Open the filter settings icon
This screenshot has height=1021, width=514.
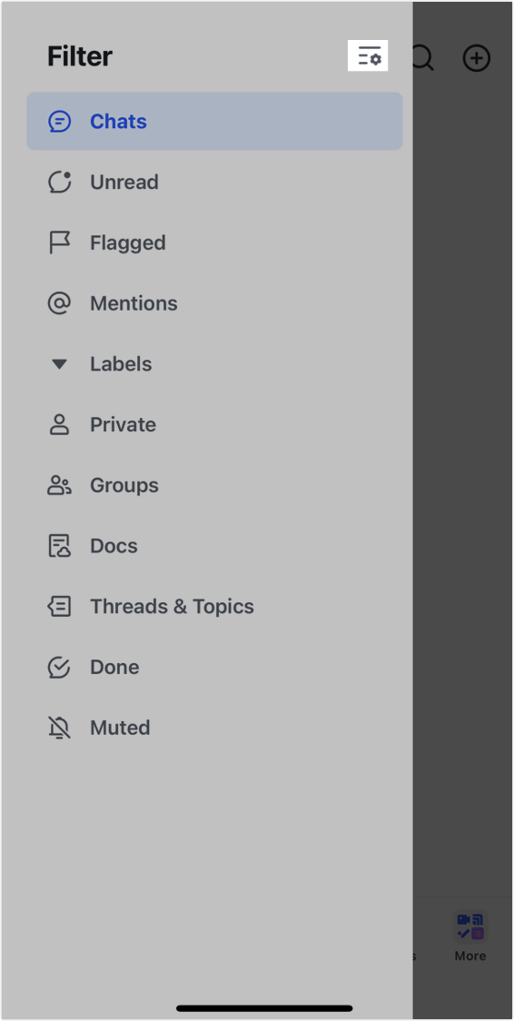pyautogui.click(x=369, y=56)
